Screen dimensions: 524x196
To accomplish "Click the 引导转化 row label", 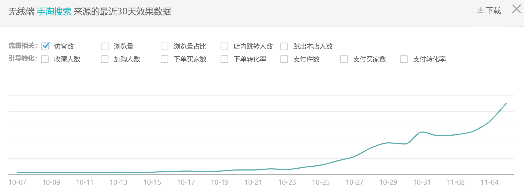I will coord(23,59).
